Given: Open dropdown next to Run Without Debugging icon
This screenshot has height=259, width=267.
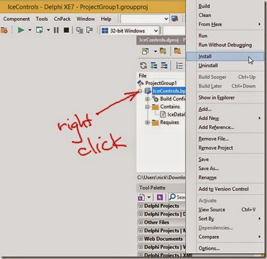Looking at the screenshot, I should 48,31.
